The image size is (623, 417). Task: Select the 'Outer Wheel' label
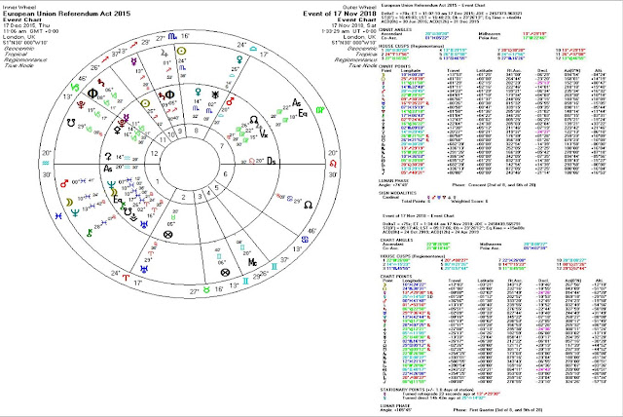(359, 7)
